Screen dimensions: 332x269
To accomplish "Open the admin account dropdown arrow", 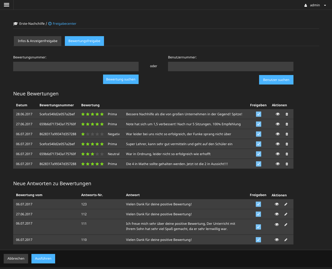I will click(325, 5).
